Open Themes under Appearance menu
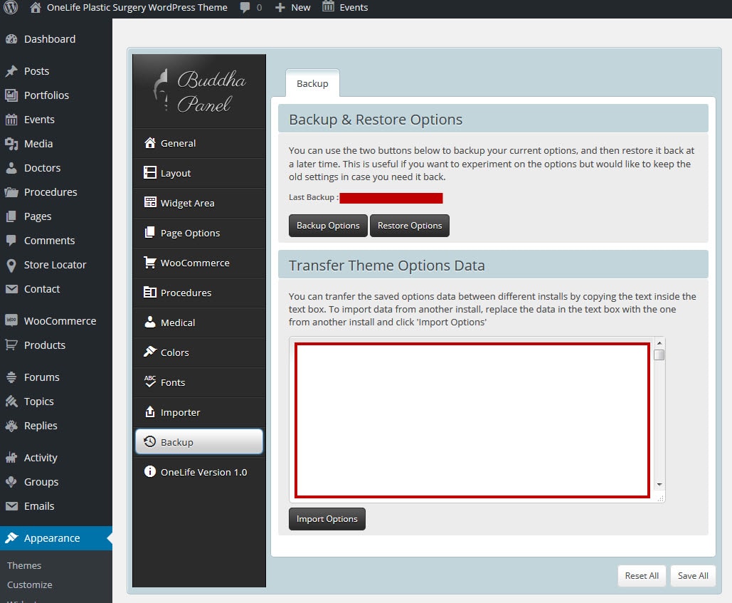732x603 pixels. (x=24, y=565)
